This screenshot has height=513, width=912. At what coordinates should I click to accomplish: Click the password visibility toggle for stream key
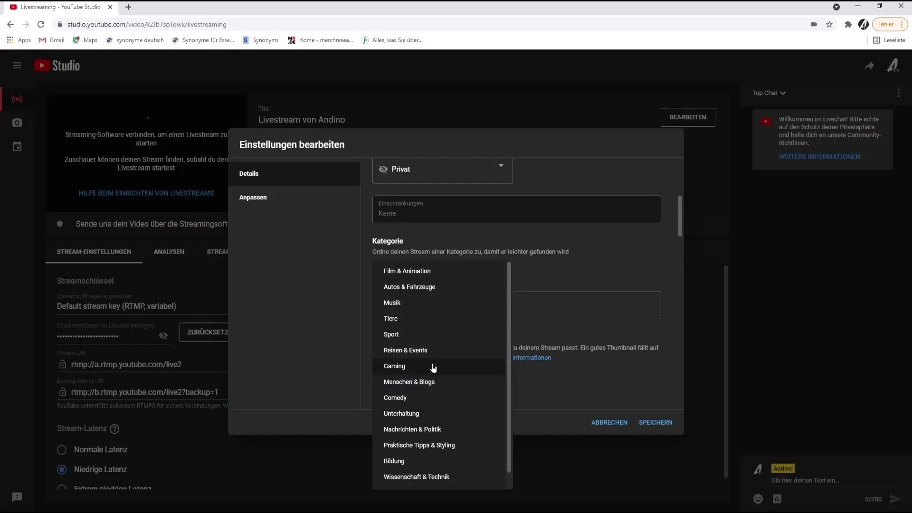click(163, 335)
